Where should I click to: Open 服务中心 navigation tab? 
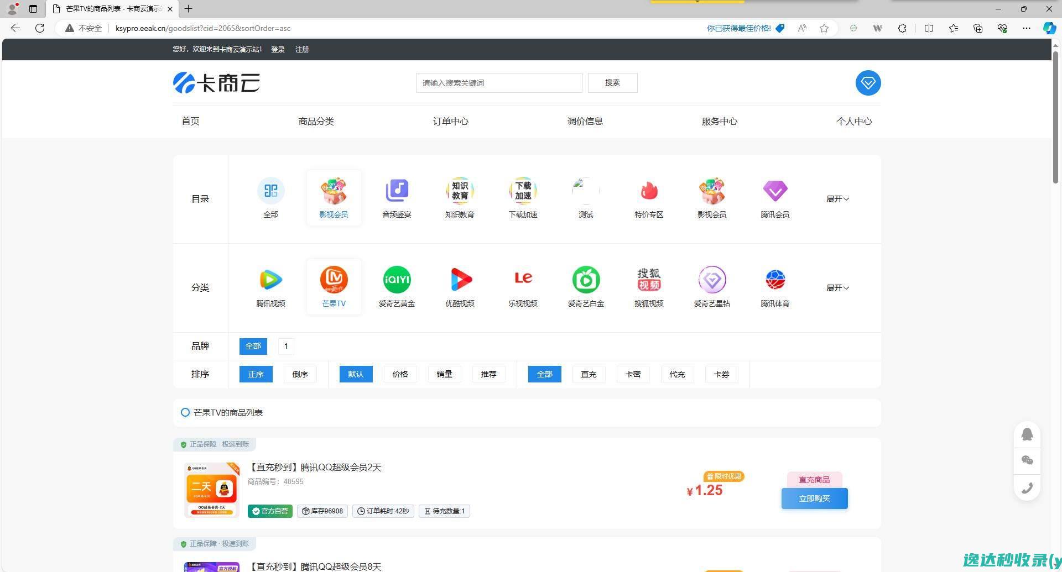[x=719, y=121]
